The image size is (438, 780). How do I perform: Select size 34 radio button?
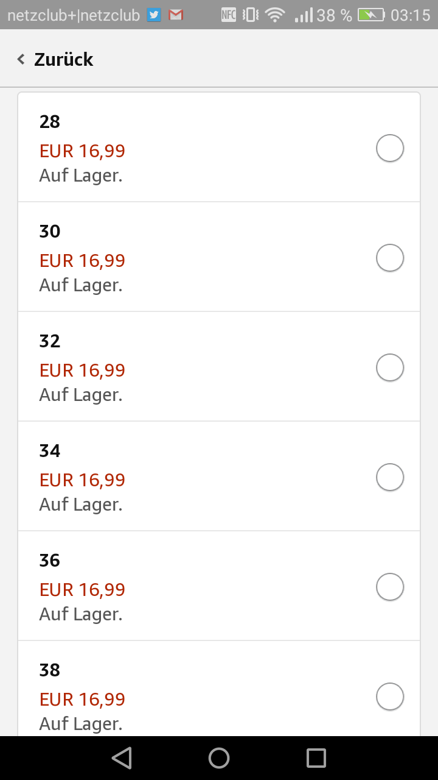(390, 477)
